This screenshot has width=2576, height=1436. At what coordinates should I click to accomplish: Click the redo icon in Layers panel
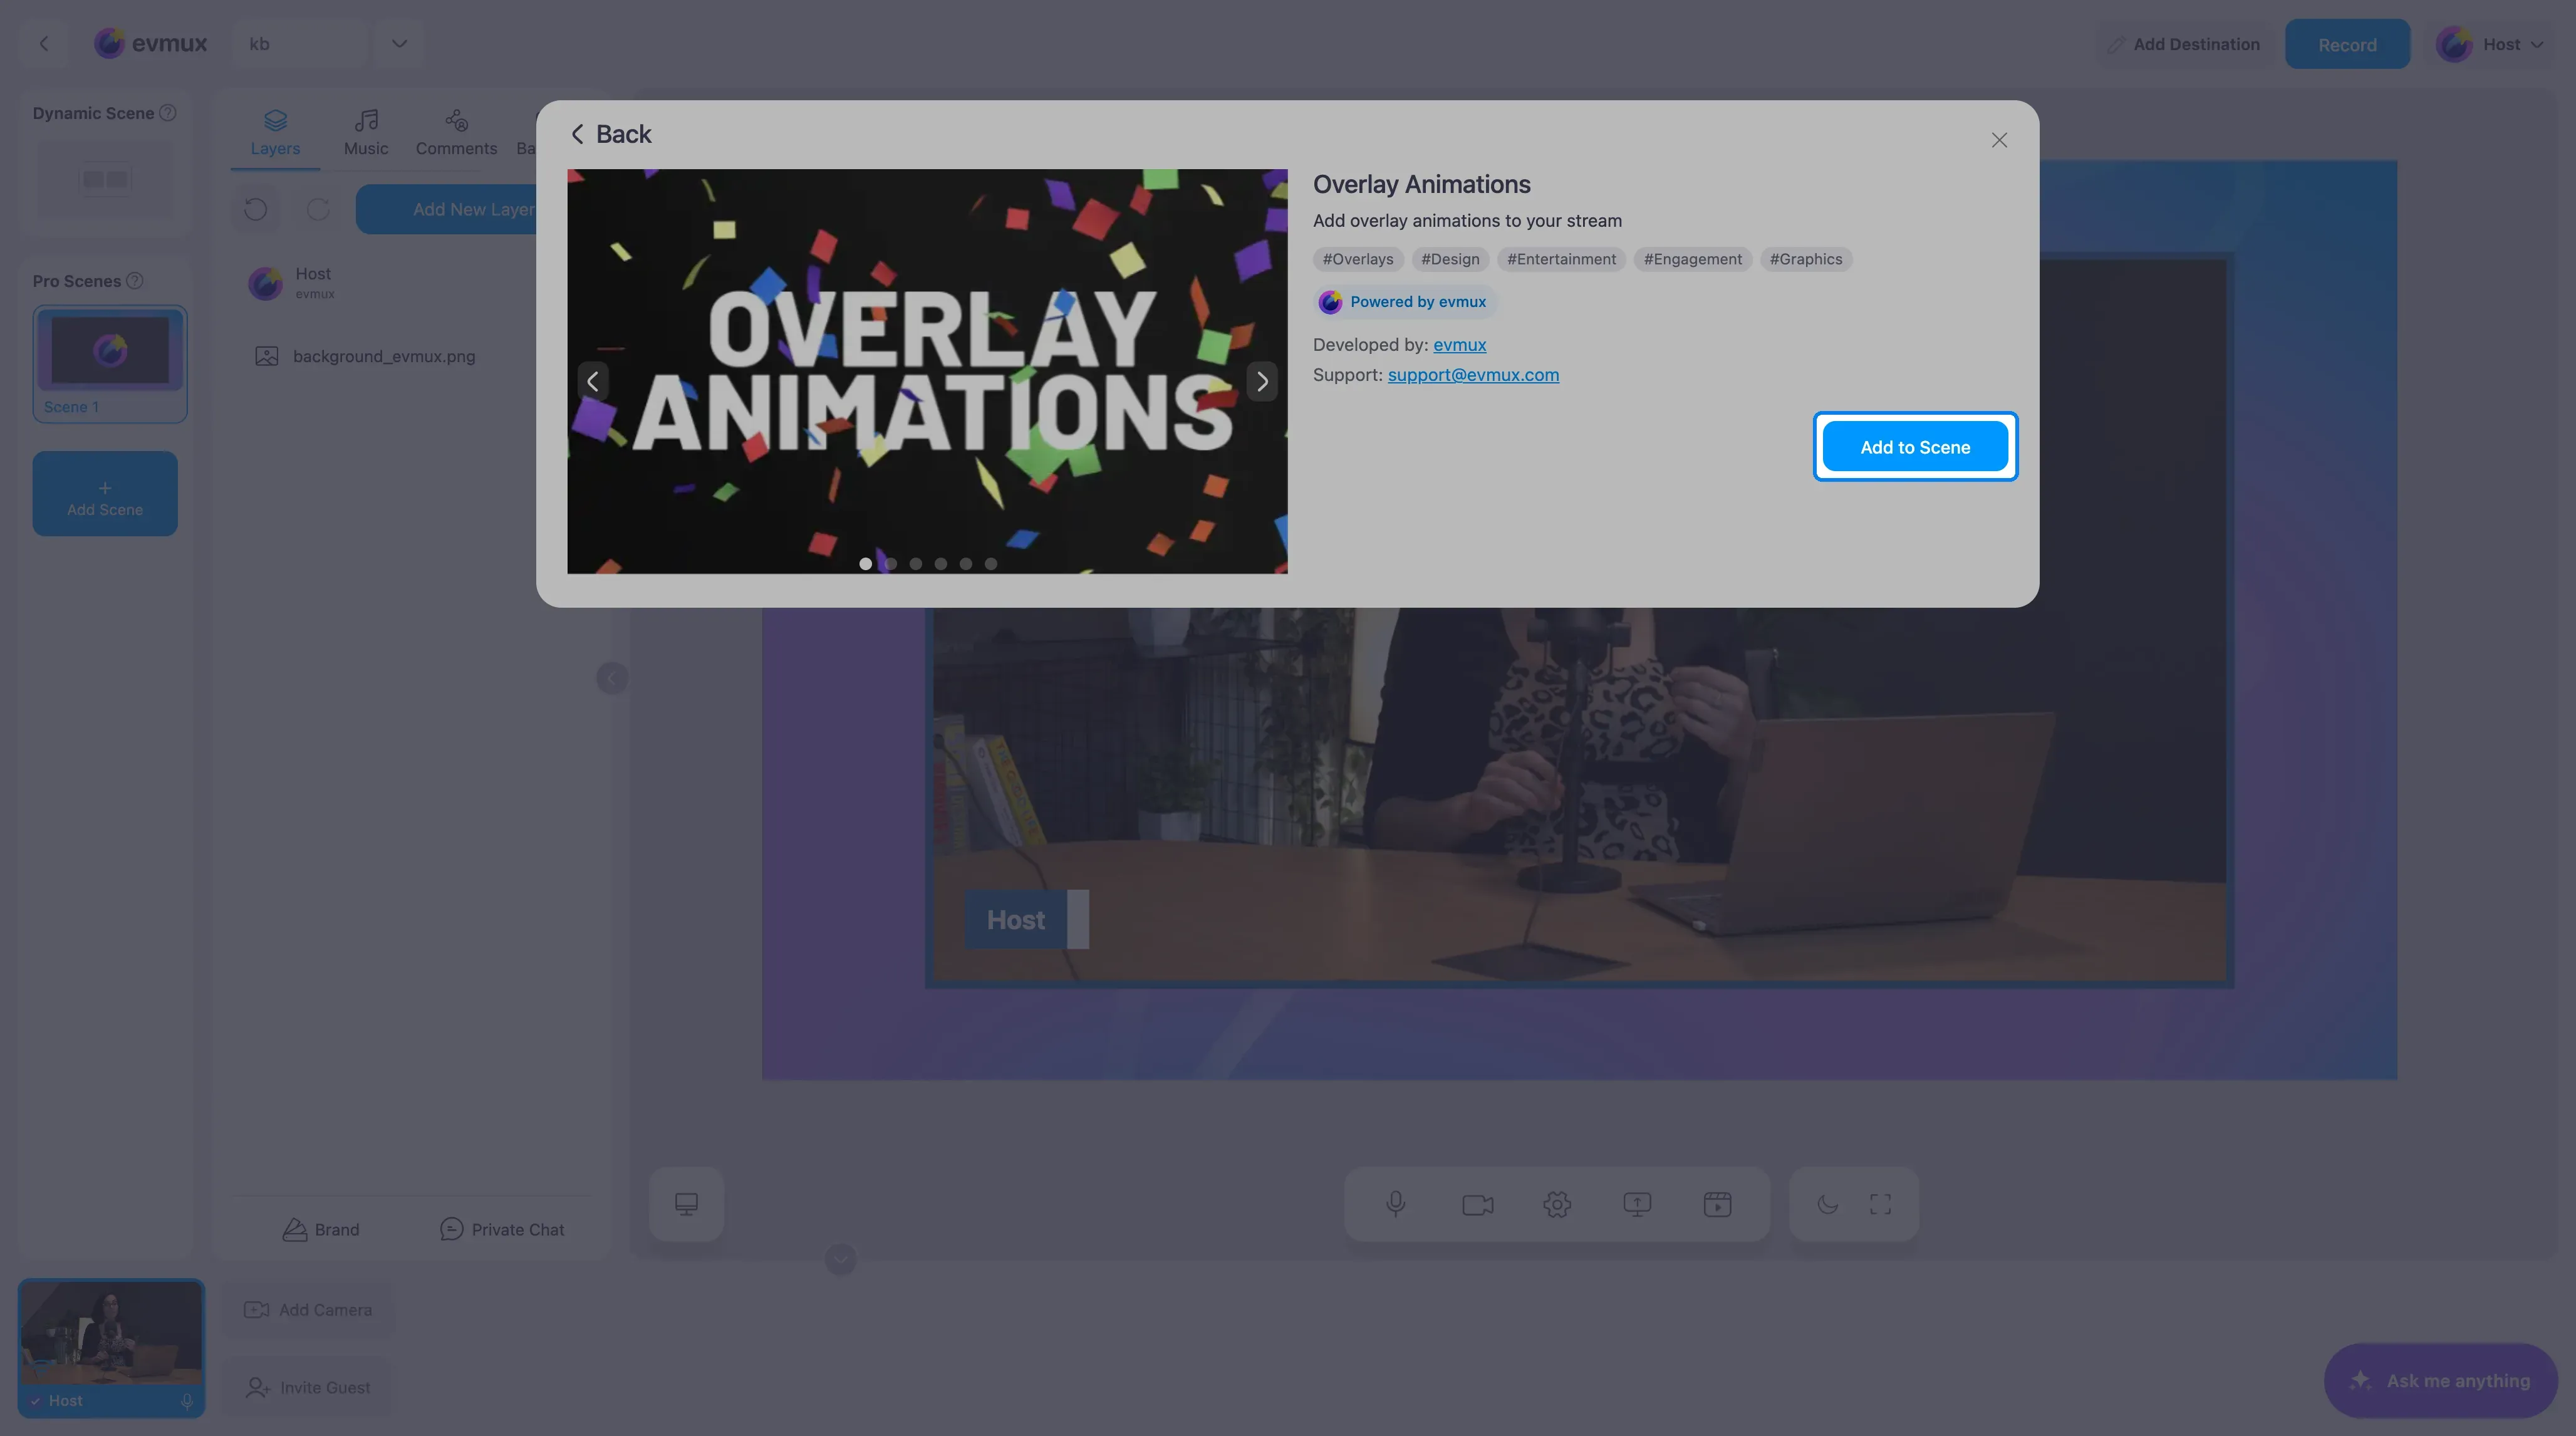[318, 209]
